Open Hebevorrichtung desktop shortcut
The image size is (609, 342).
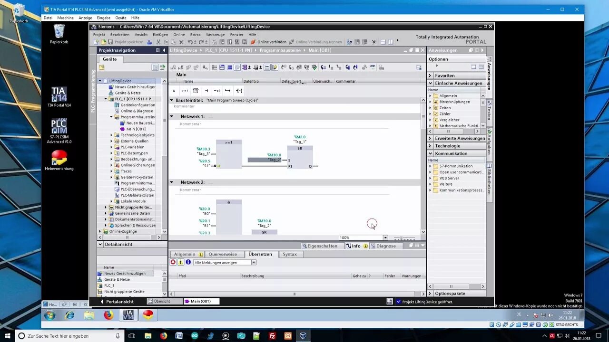pos(59,160)
